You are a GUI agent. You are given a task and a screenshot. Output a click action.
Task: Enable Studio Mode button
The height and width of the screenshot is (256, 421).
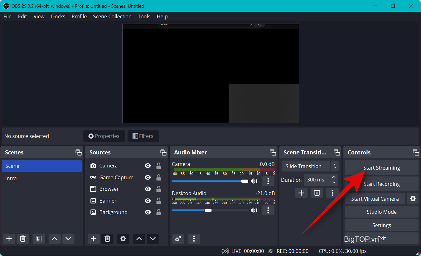coord(381,212)
